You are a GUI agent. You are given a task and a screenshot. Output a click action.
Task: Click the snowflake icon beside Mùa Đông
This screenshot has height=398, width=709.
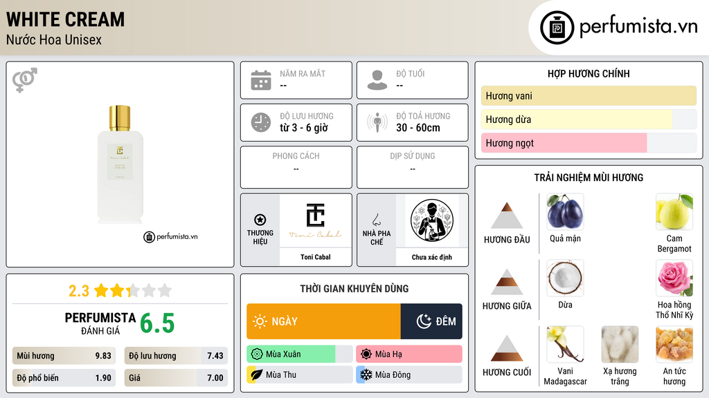[366, 375]
